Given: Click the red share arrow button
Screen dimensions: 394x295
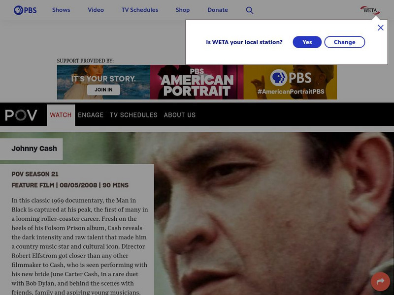Looking at the screenshot, I should pos(380,281).
